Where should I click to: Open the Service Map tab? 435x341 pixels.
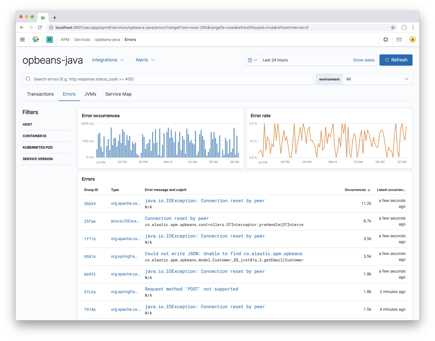(118, 94)
